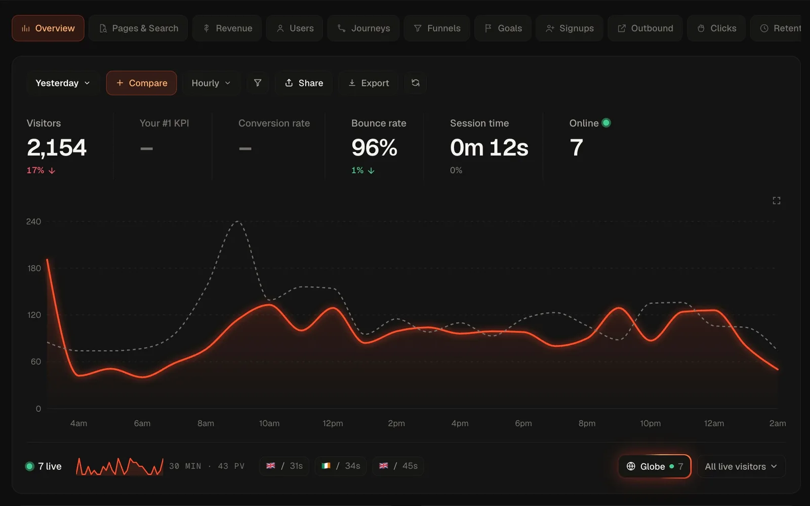
Task: Open the Outbound tab
Action: click(x=645, y=28)
